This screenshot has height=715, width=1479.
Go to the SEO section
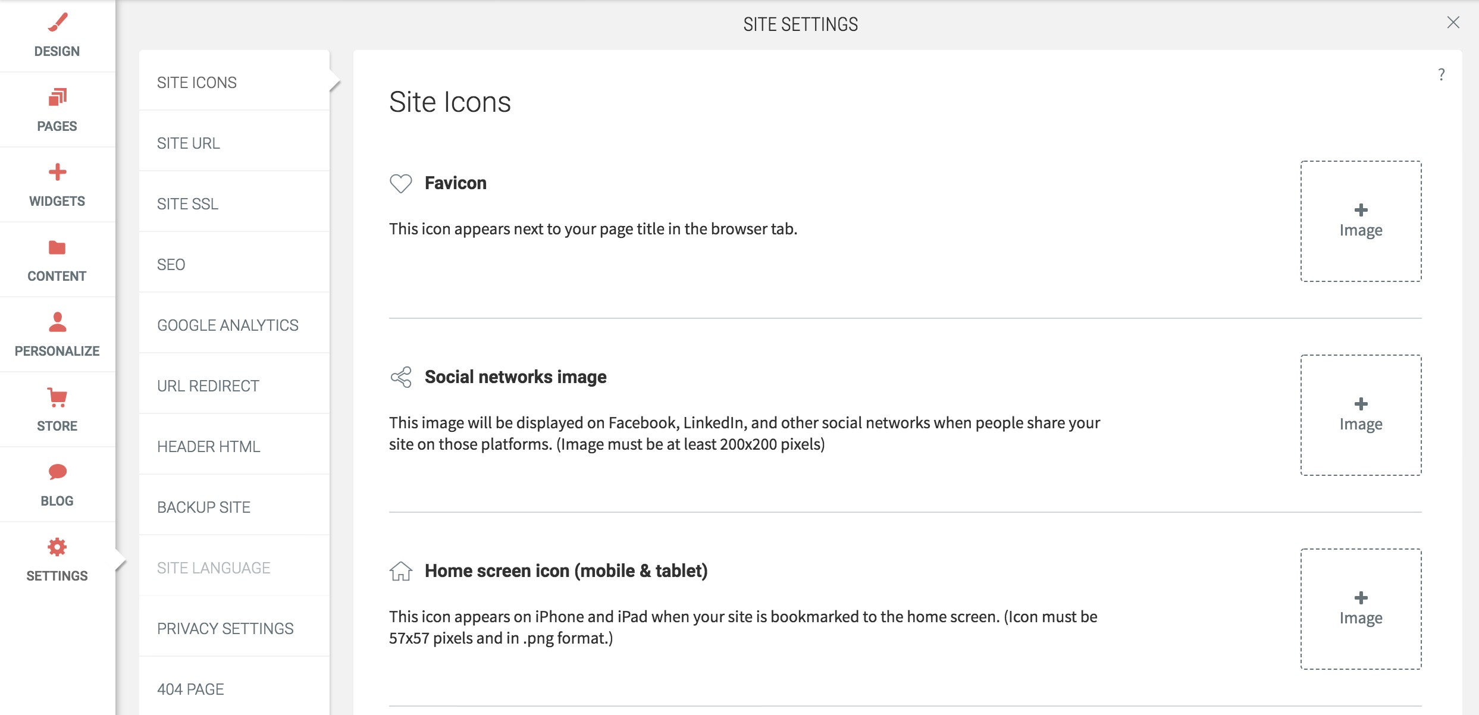click(171, 265)
